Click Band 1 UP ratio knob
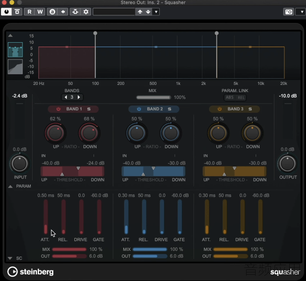This screenshot has height=281, width=306. coord(55,133)
